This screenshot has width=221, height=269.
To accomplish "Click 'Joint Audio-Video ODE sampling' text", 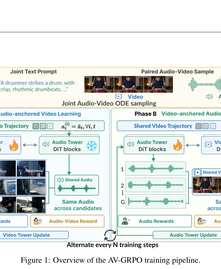I will click(109, 103).
